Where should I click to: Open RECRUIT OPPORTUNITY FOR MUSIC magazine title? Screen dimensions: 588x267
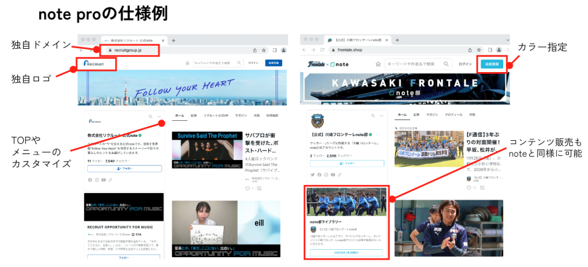coord(119,227)
